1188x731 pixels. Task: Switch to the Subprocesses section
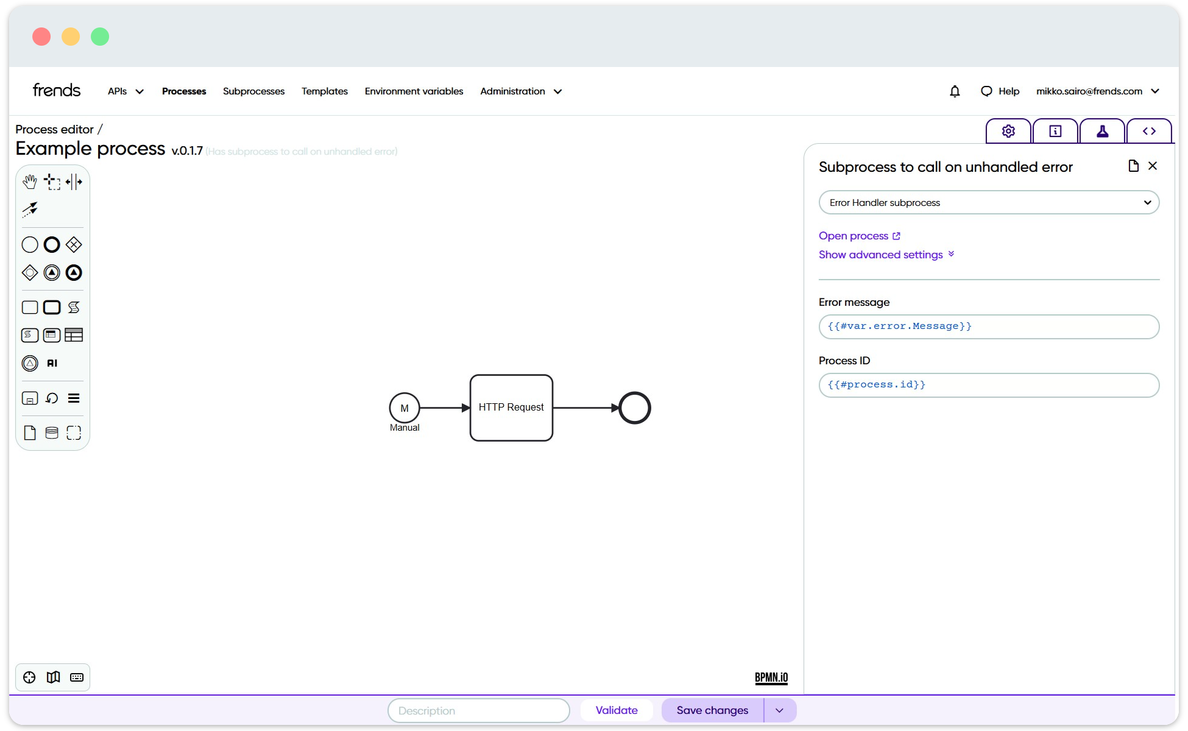pyautogui.click(x=253, y=91)
